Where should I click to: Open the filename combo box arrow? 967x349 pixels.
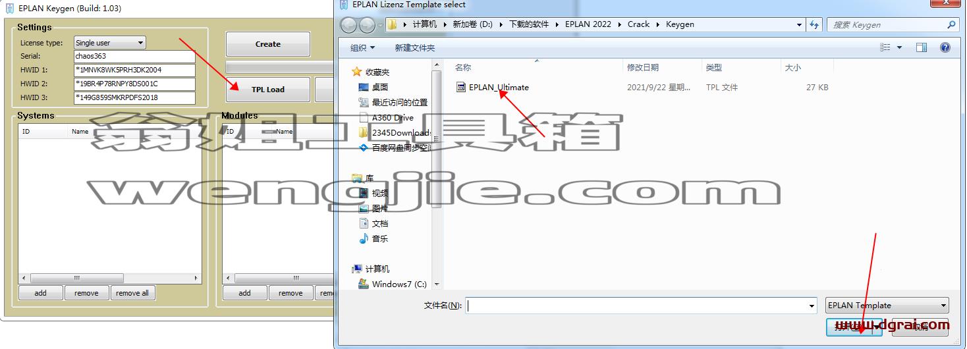click(812, 306)
